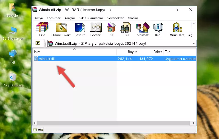Sort by the İsim column header

pyautogui.click(x=75, y=52)
